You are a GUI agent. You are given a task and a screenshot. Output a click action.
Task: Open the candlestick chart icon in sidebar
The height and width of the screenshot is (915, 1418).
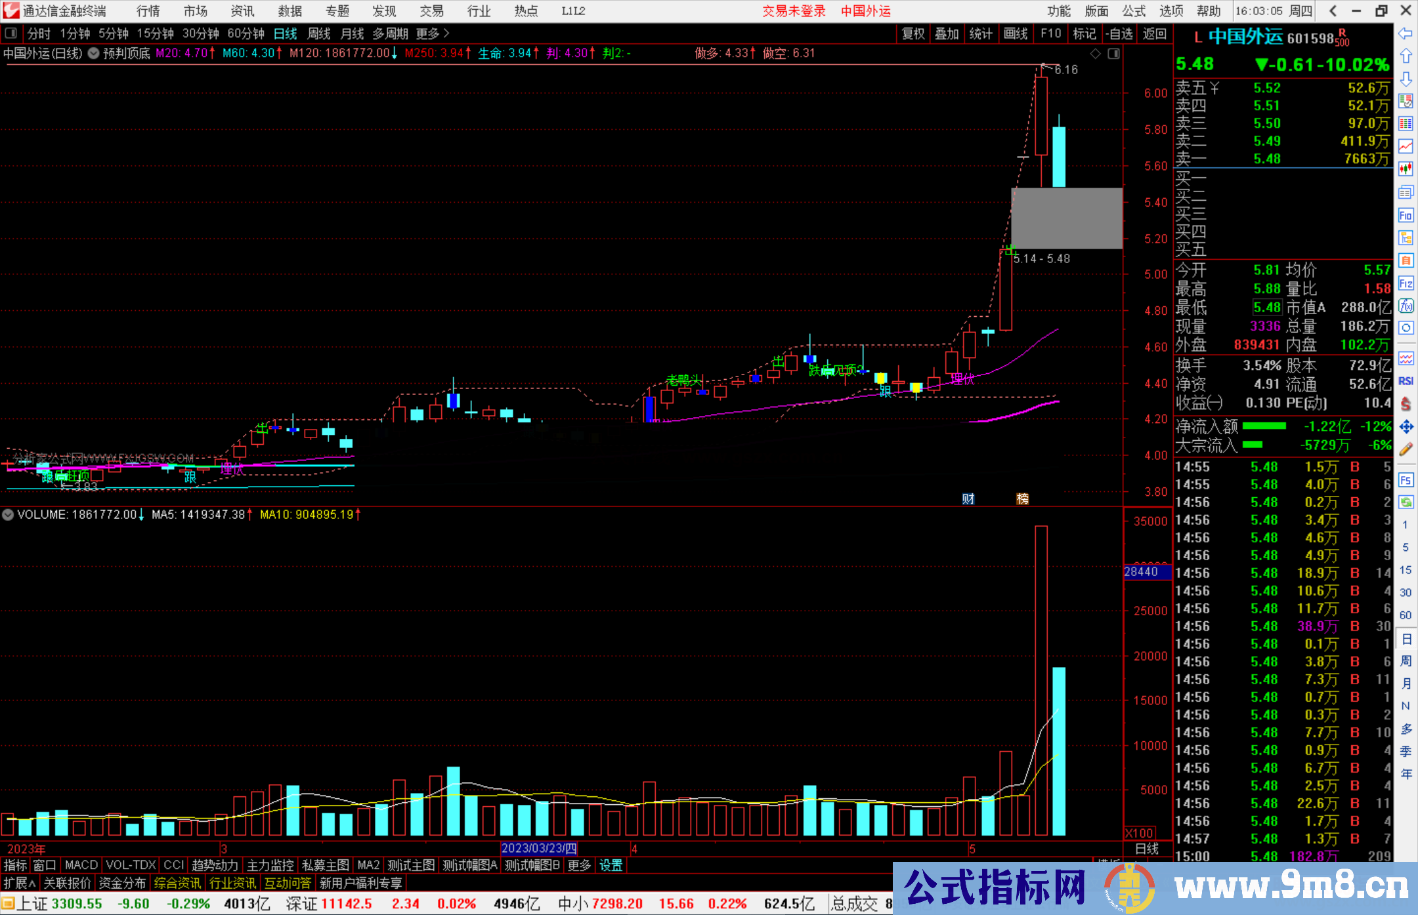(x=1406, y=169)
